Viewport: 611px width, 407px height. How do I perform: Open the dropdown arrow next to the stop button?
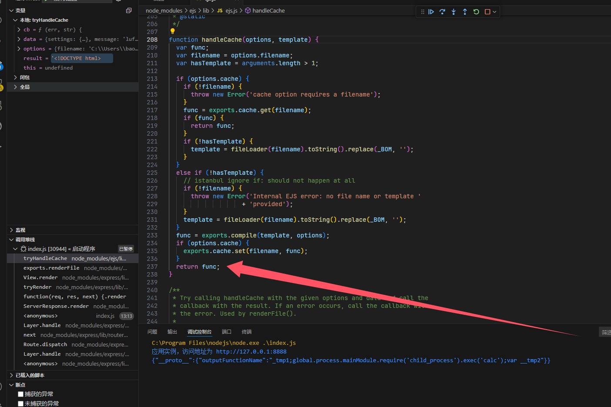(x=494, y=12)
